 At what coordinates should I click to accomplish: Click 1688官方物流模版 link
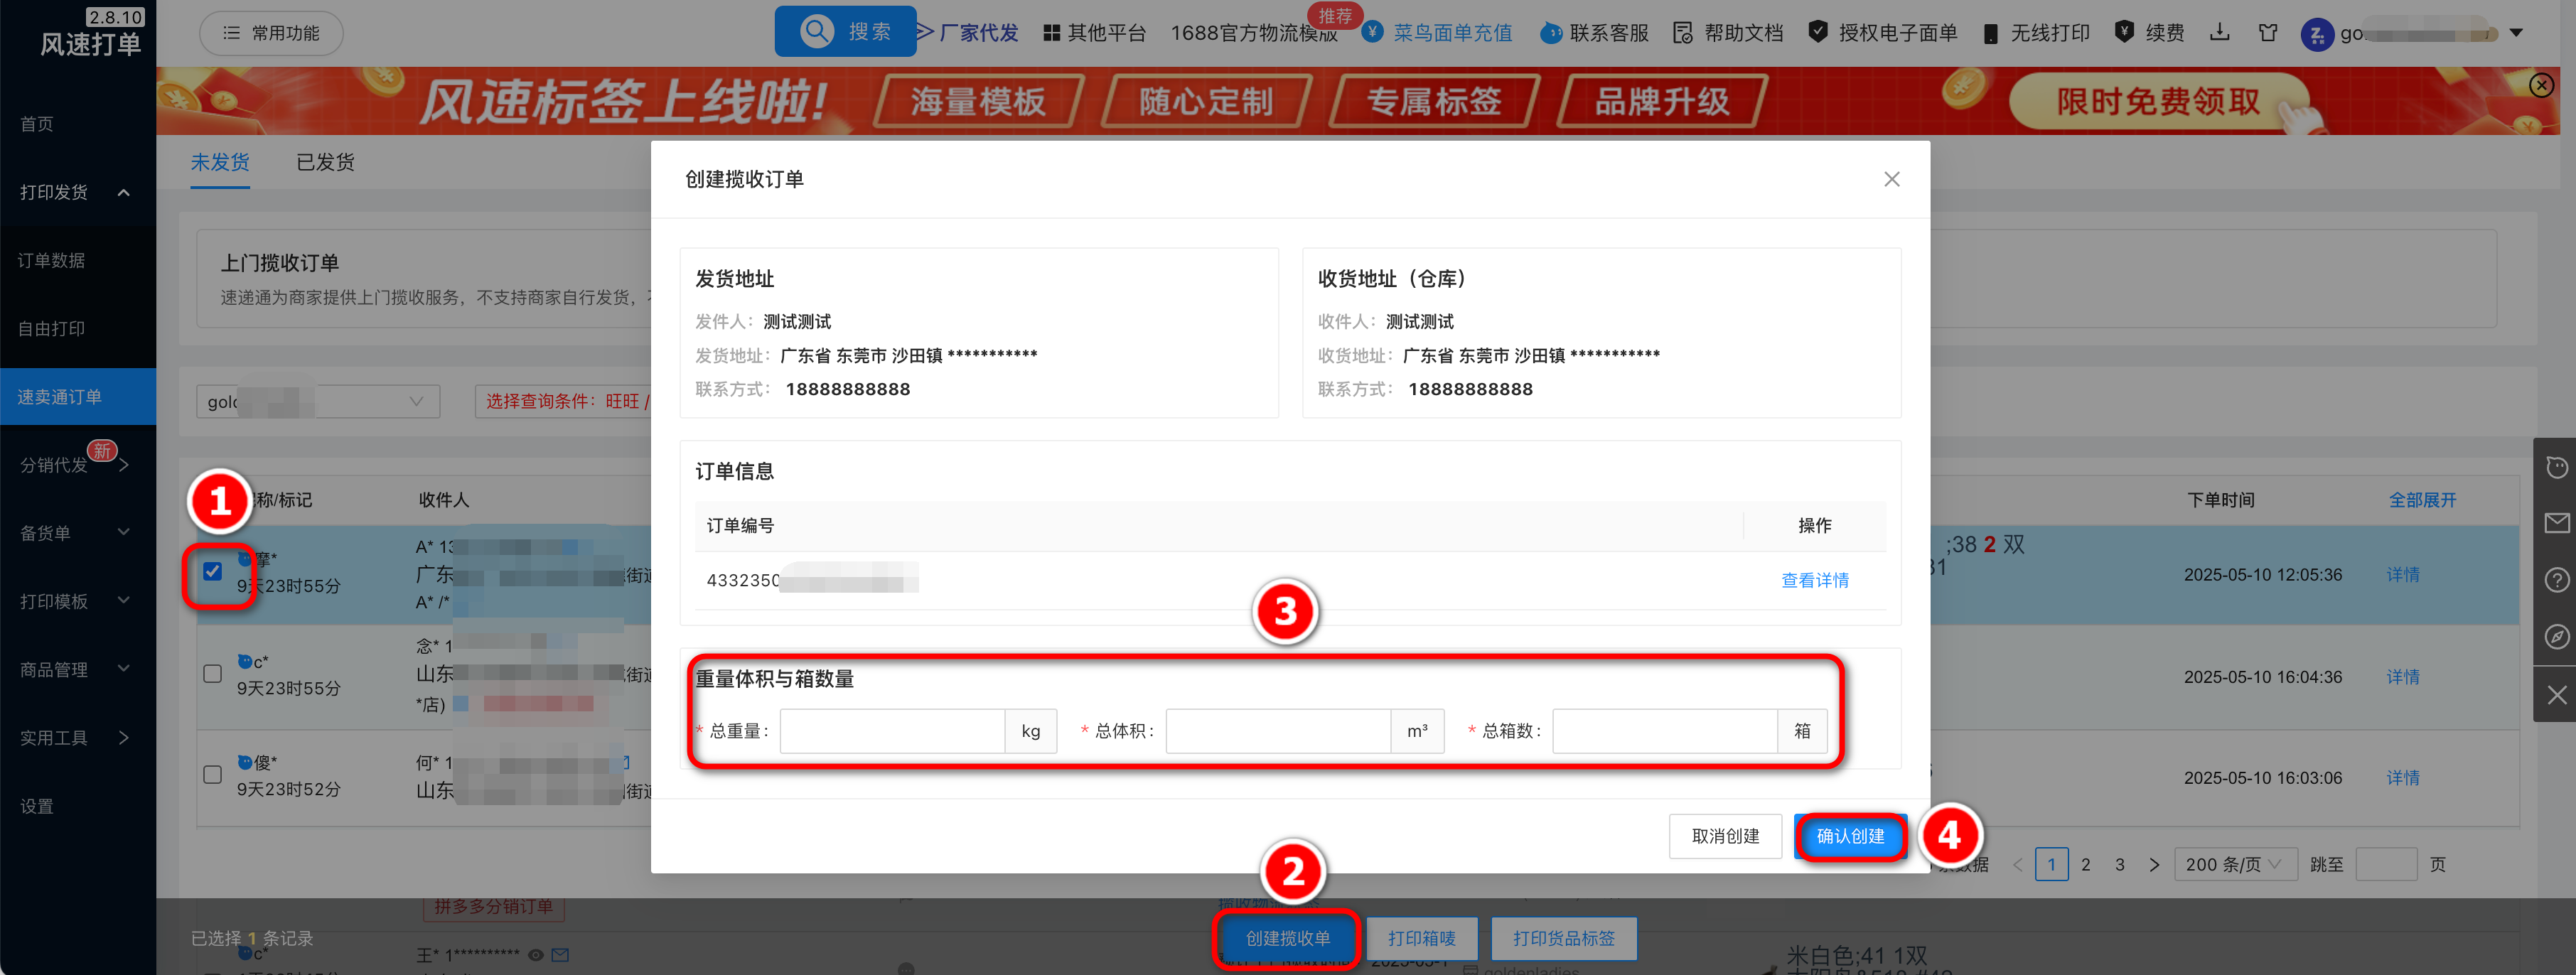click(1254, 33)
